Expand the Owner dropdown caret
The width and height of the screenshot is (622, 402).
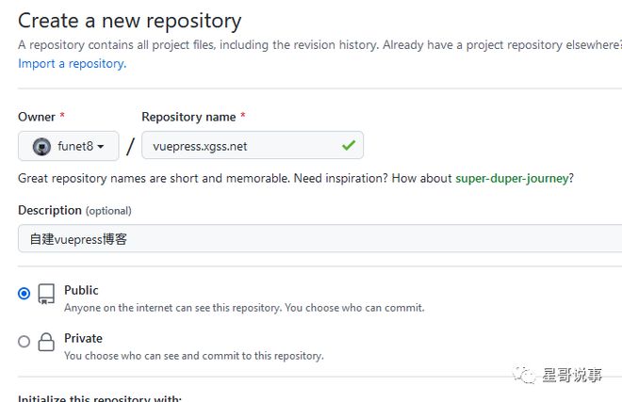[x=101, y=147]
